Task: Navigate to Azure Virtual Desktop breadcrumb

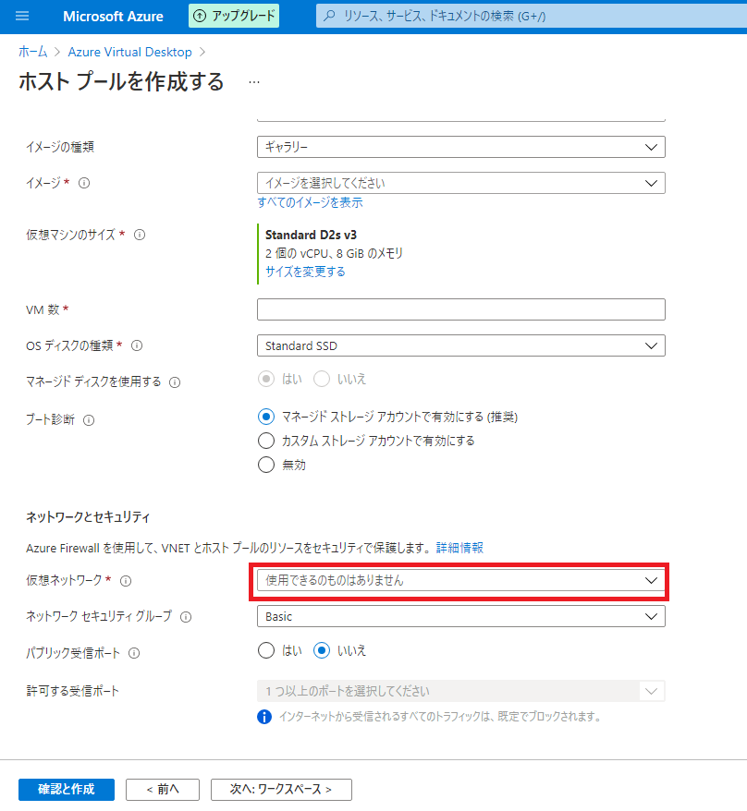Action: (x=129, y=52)
